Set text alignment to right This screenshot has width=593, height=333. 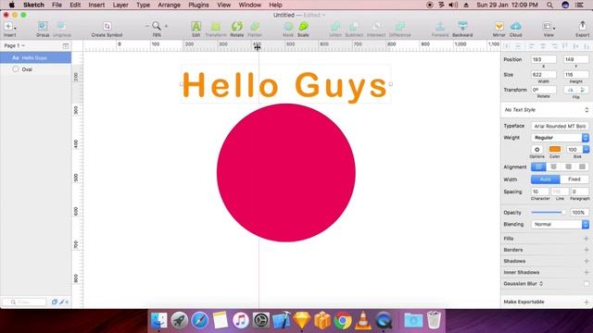coord(568,166)
